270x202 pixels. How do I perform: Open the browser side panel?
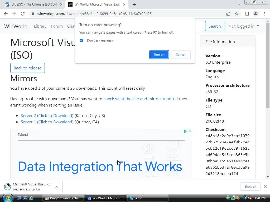tap(247, 14)
